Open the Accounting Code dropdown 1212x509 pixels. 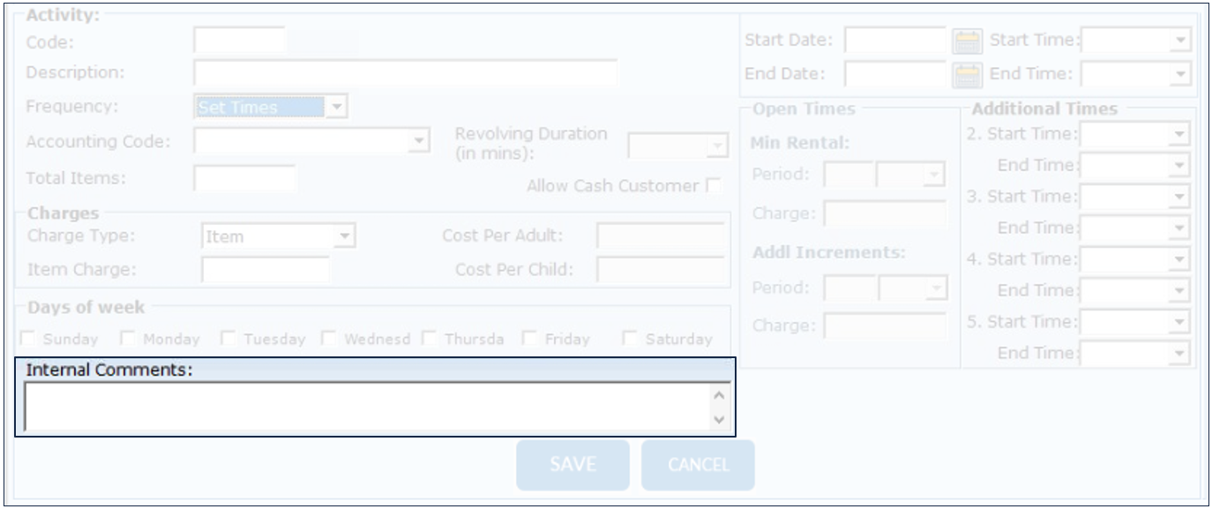420,140
